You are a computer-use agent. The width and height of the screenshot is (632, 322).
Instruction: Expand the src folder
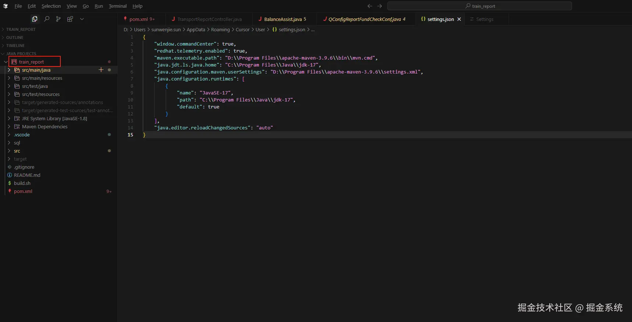click(9, 151)
